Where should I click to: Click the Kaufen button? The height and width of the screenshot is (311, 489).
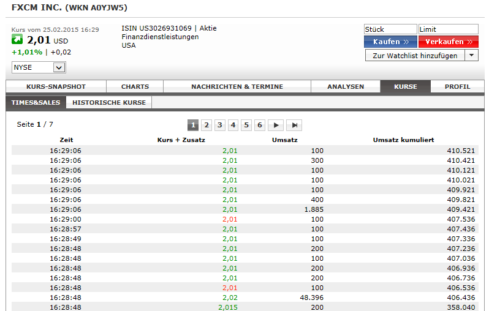pyautogui.click(x=390, y=42)
